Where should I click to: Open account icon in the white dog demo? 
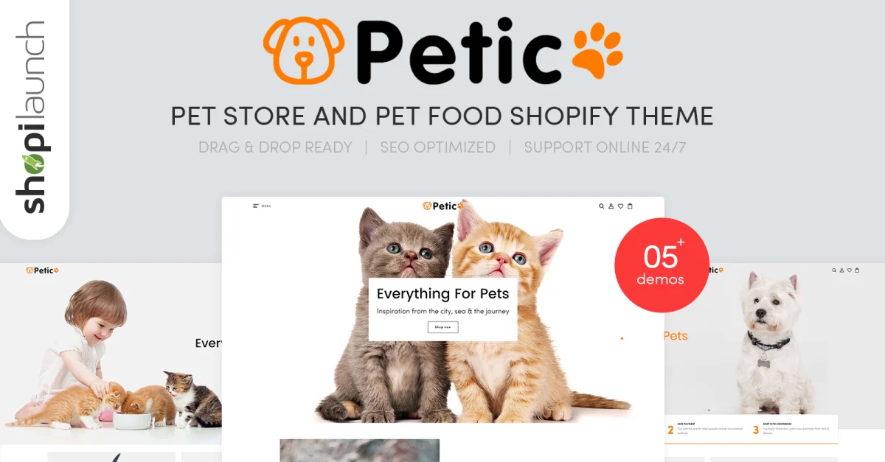[841, 270]
